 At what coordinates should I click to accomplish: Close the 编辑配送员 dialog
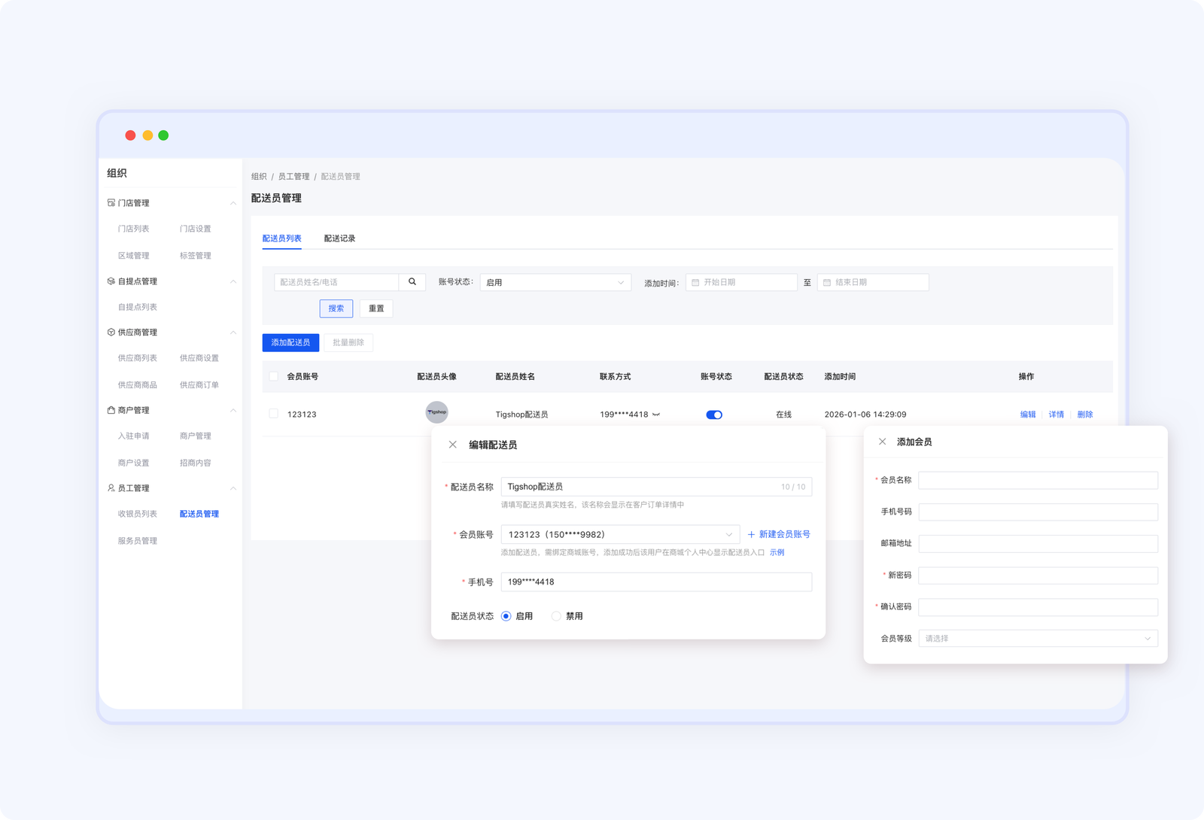(453, 445)
